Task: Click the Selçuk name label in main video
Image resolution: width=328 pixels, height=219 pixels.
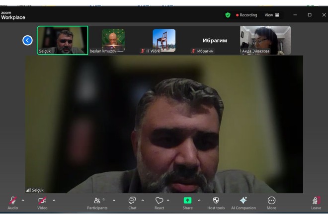Action: [x=38, y=190]
